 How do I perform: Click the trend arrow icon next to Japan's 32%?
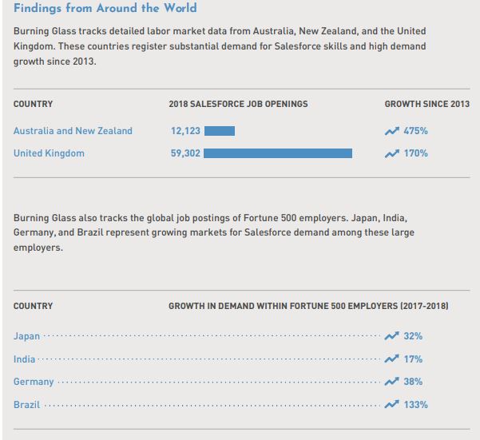click(x=392, y=336)
